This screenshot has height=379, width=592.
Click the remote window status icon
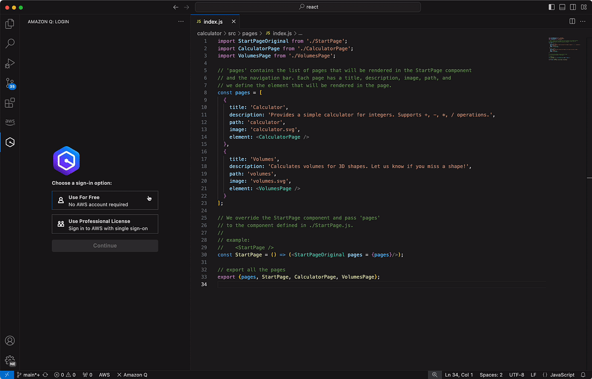pyautogui.click(x=7, y=375)
